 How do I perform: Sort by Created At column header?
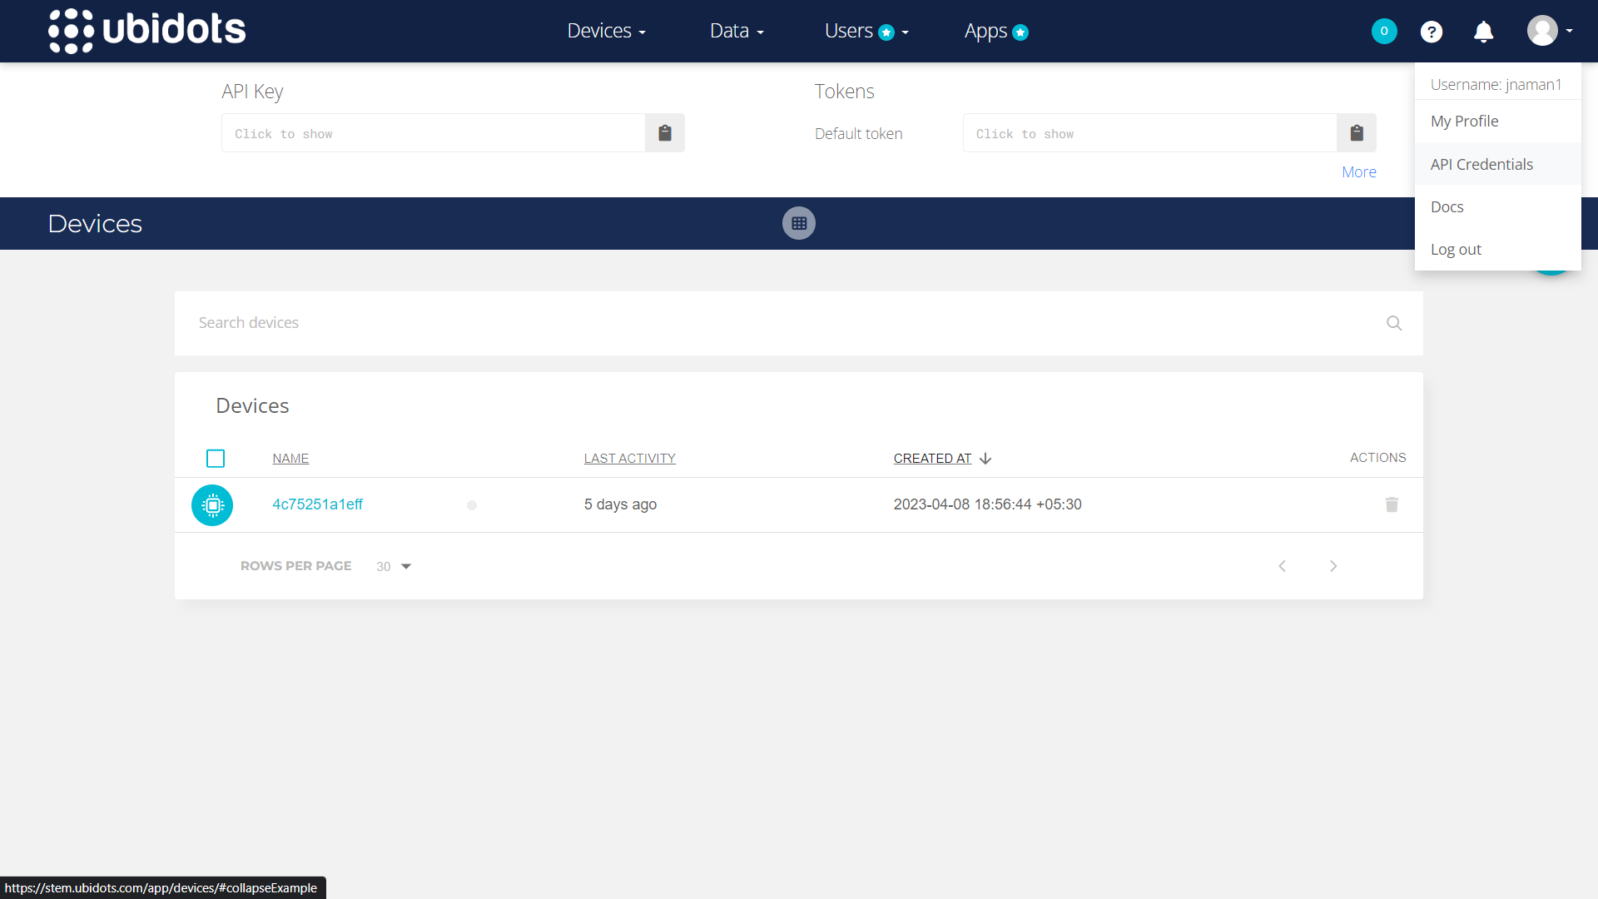[932, 459]
